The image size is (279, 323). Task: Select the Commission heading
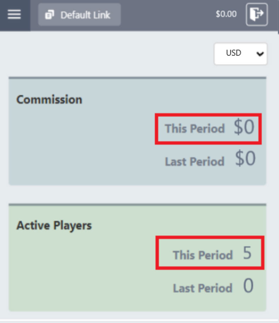tap(49, 100)
